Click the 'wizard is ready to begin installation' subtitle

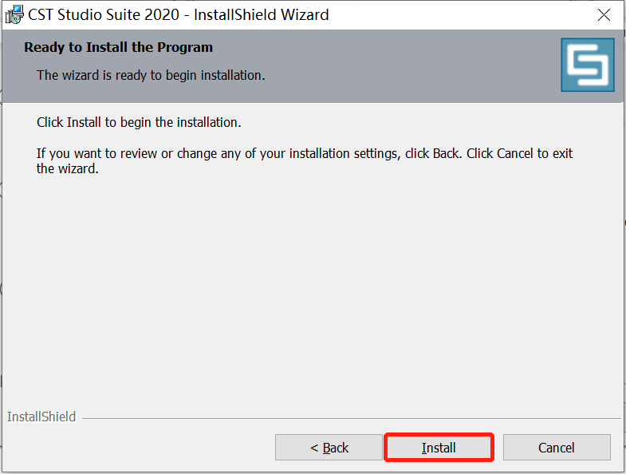click(x=151, y=75)
